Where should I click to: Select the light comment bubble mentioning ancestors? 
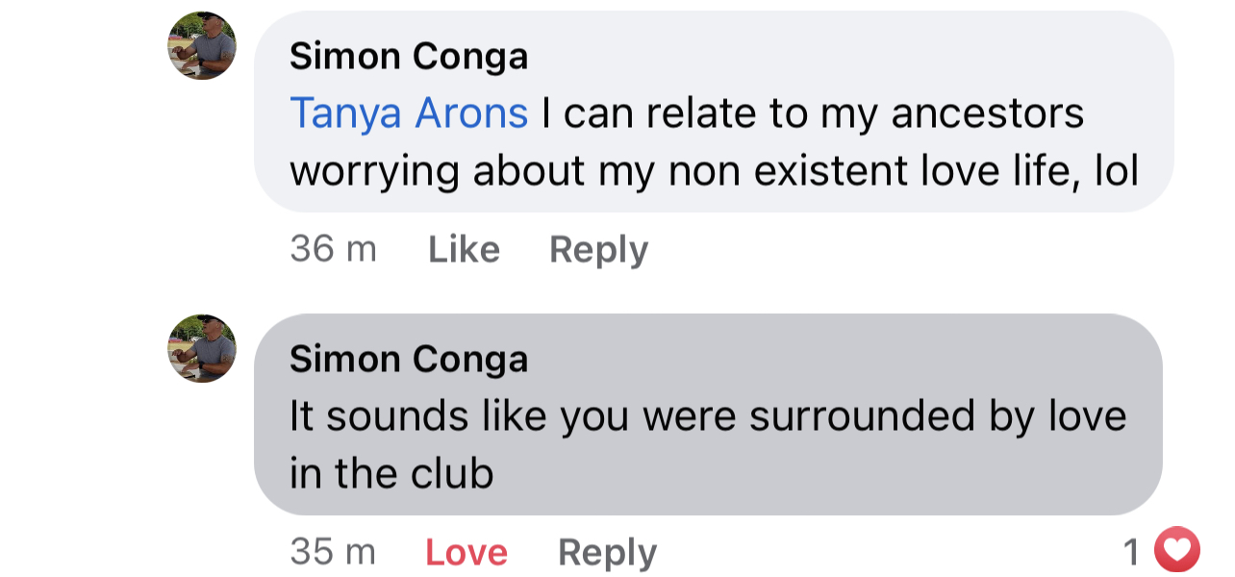coord(714,112)
